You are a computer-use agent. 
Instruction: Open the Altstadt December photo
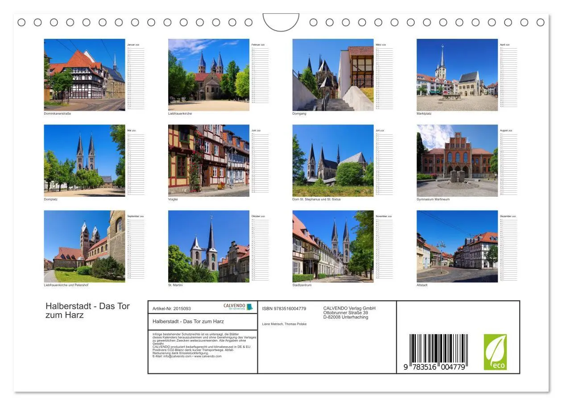457,246
